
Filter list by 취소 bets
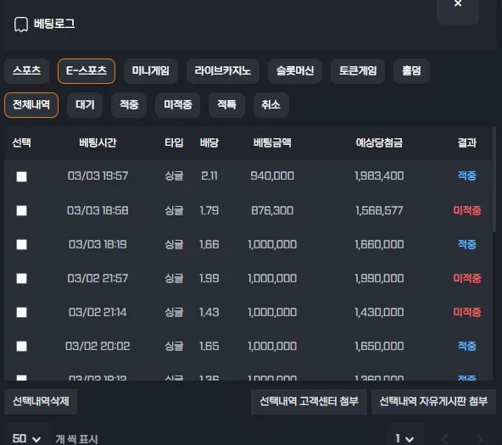pyautogui.click(x=271, y=105)
